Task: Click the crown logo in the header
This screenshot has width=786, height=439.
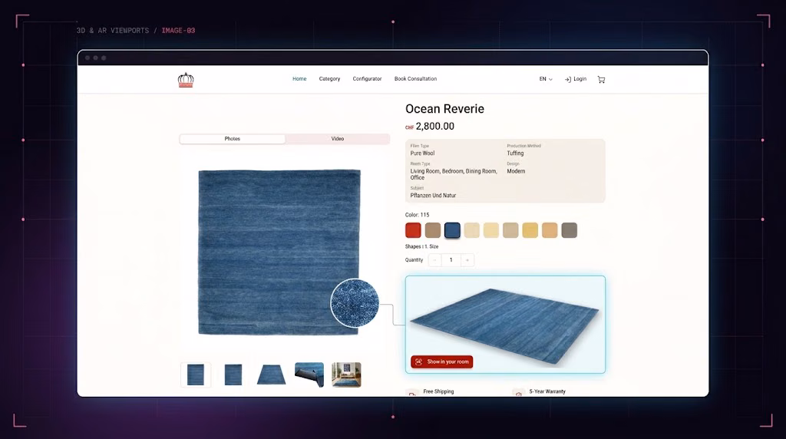Action: pos(186,80)
